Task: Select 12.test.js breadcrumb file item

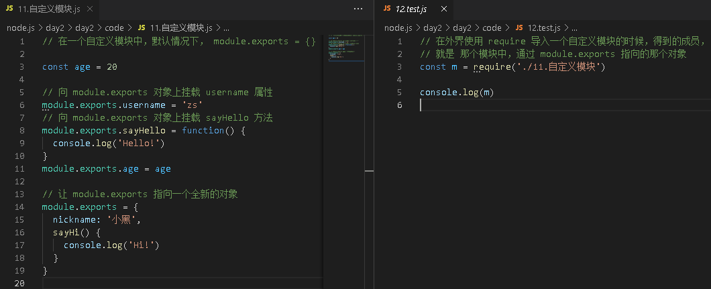Action: click(544, 28)
